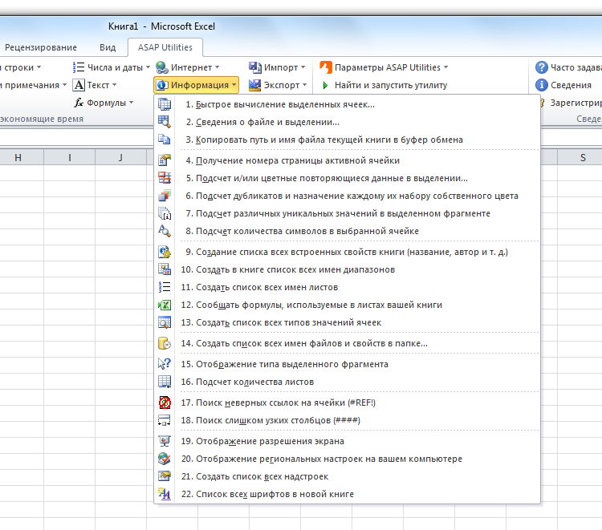Select '16. Подсчет количества листов'
This screenshot has height=530, width=602.
(x=347, y=382)
